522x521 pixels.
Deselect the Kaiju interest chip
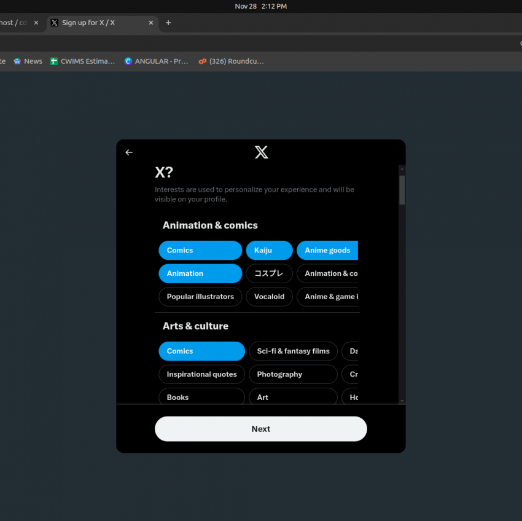[x=270, y=250]
